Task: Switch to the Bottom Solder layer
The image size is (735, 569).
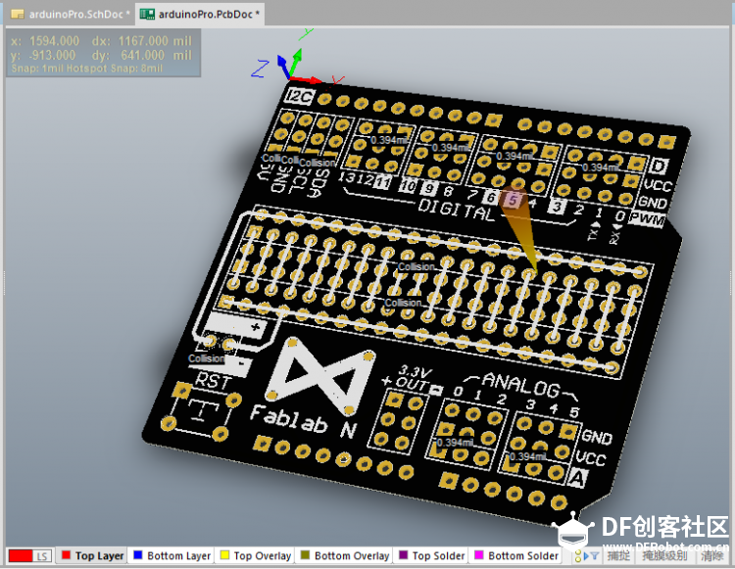Action: (516, 556)
